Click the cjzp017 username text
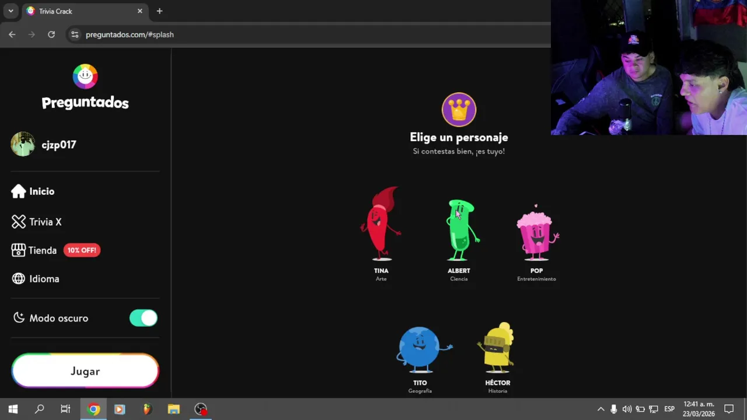The height and width of the screenshot is (420, 747). click(59, 145)
